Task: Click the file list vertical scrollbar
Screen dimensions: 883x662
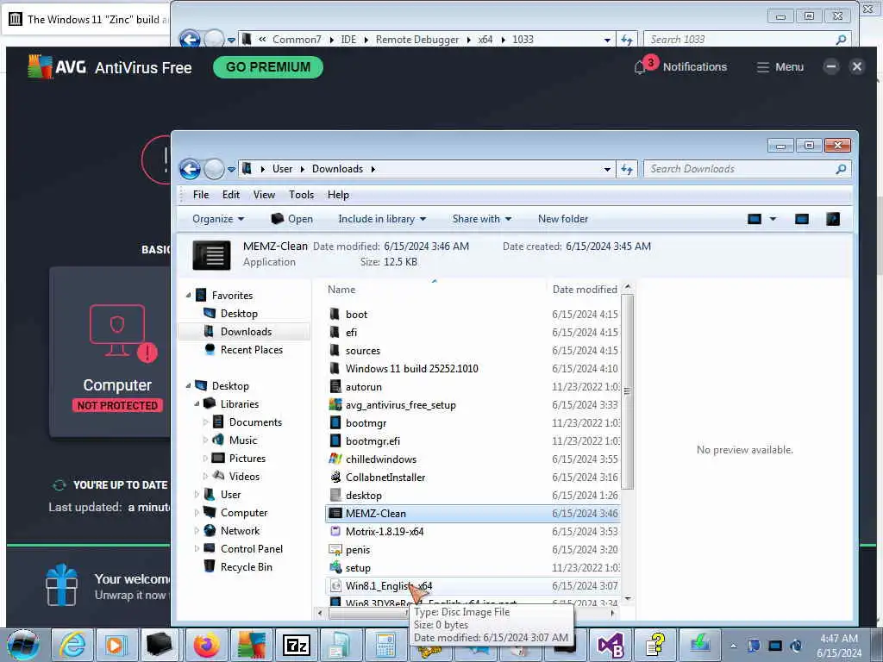Action: (628, 391)
